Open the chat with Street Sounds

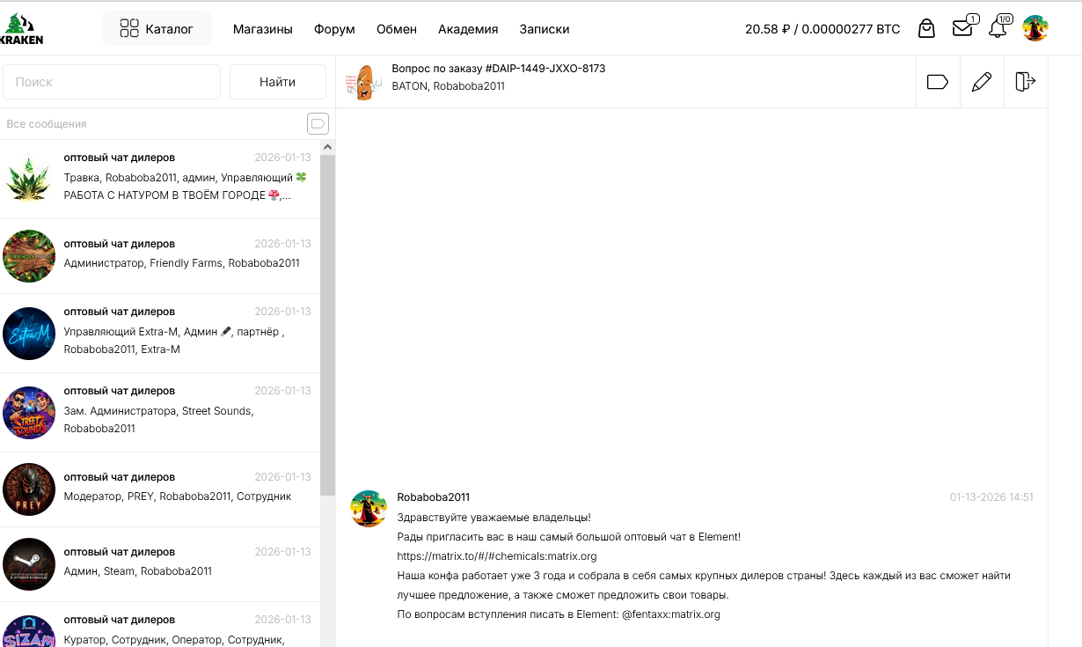[160, 413]
